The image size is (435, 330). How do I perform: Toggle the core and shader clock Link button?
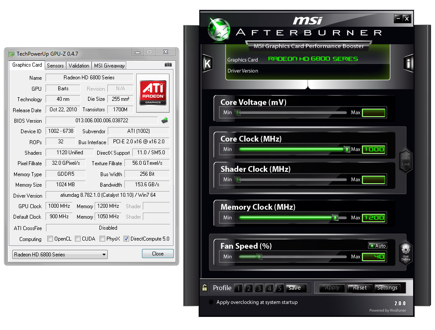pos(406,161)
